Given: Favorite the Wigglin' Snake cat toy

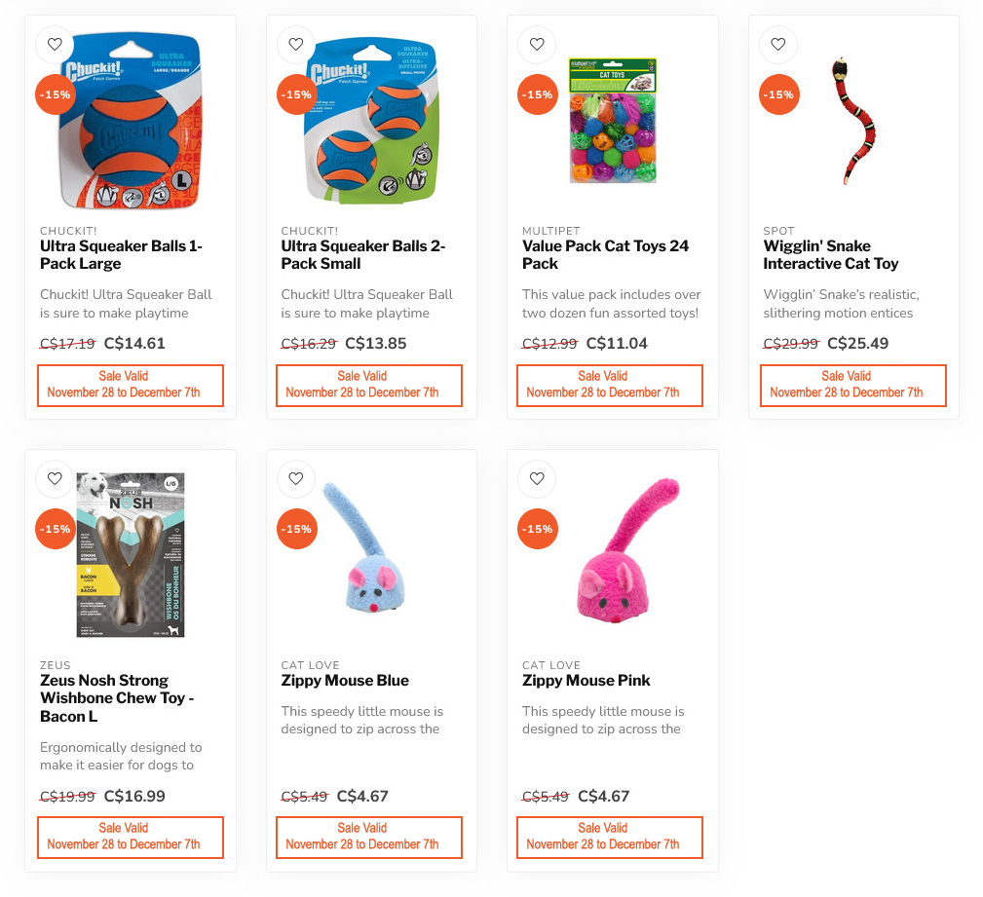Looking at the screenshot, I should pyautogui.click(x=778, y=45).
